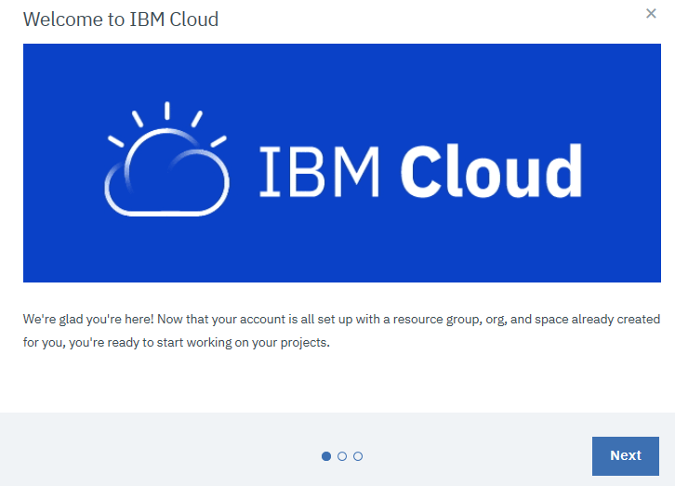The width and height of the screenshot is (675, 486).
Task: Close the Welcome to IBM Cloud dialog
Action: tap(651, 14)
